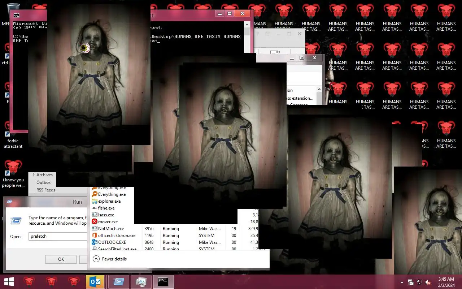Screen dimensions: 462x289
Task: Open the clock showing 3:45 AM
Action: [446, 282]
